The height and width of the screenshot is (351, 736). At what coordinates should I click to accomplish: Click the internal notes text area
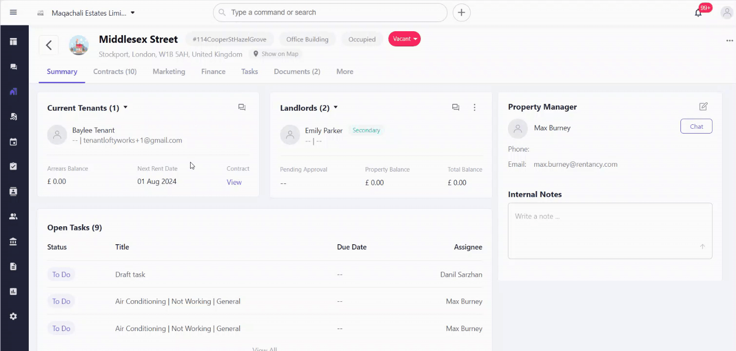point(610,231)
